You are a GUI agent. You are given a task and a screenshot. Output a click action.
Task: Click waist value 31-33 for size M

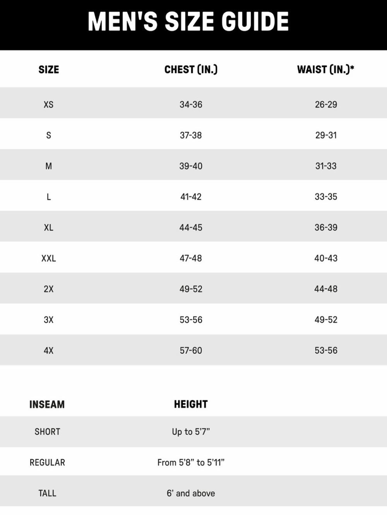pyautogui.click(x=326, y=166)
